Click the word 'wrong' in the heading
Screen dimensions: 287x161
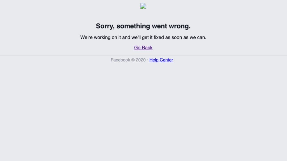(x=179, y=27)
